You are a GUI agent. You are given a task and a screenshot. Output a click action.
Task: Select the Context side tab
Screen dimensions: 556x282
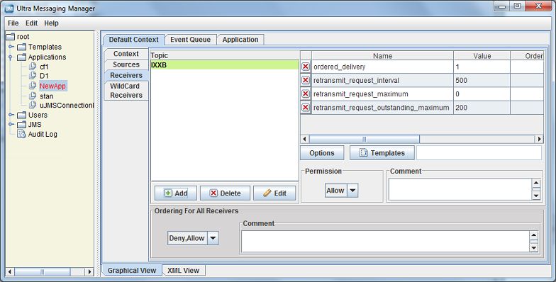[126, 54]
